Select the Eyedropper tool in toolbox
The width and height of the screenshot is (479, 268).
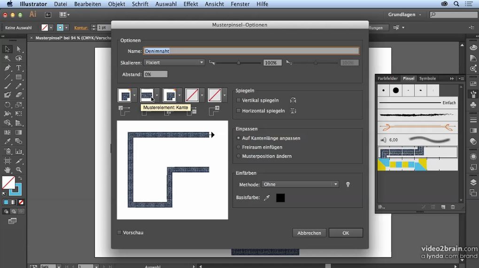(8, 141)
